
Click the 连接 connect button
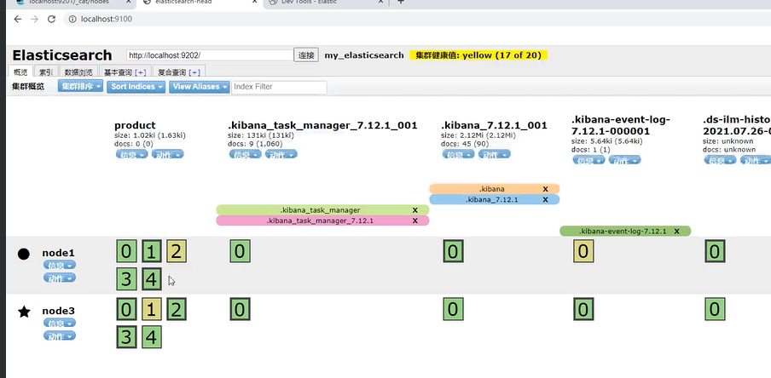pos(306,55)
